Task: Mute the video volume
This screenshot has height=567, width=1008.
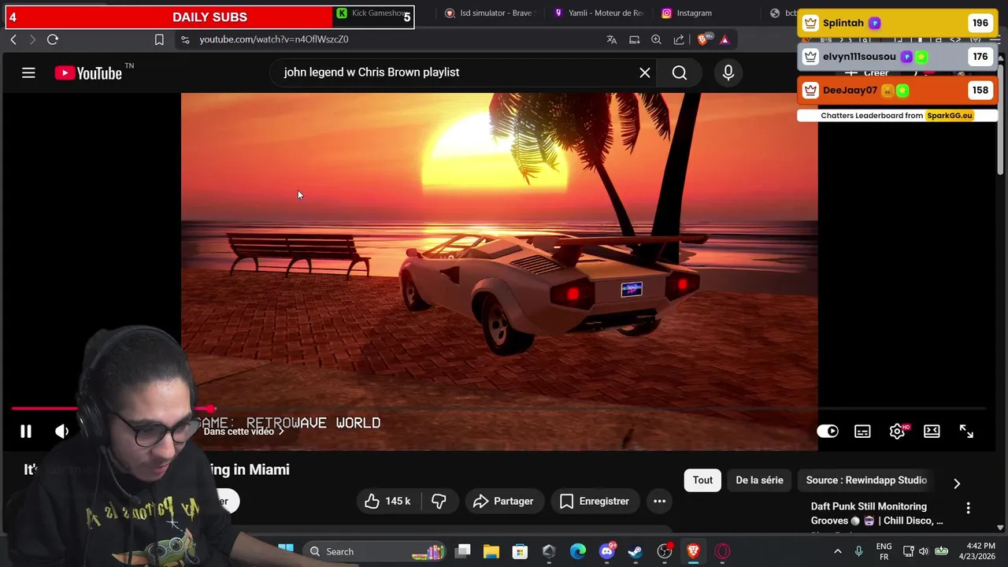Action: pyautogui.click(x=62, y=431)
